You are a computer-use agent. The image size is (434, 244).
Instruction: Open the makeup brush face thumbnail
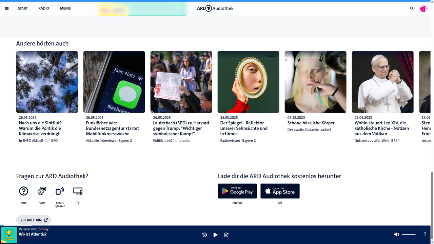click(x=316, y=82)
